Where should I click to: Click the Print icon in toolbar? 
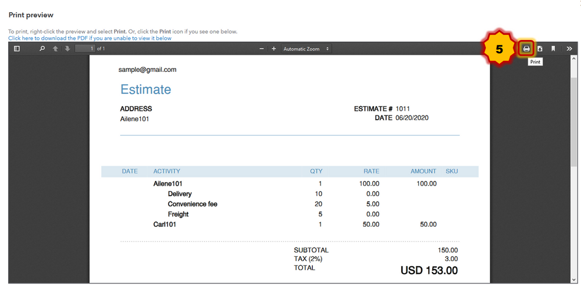coord(526,49)
